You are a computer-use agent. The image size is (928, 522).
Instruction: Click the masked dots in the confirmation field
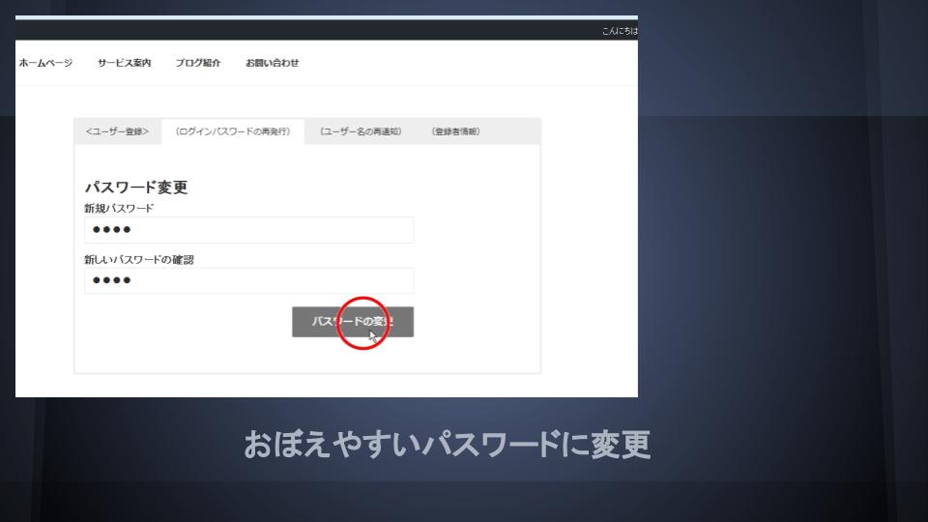click(x=111, y=280)
